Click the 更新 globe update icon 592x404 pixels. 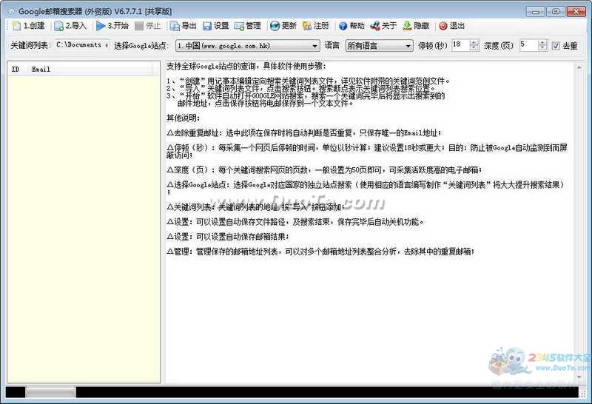275,26
